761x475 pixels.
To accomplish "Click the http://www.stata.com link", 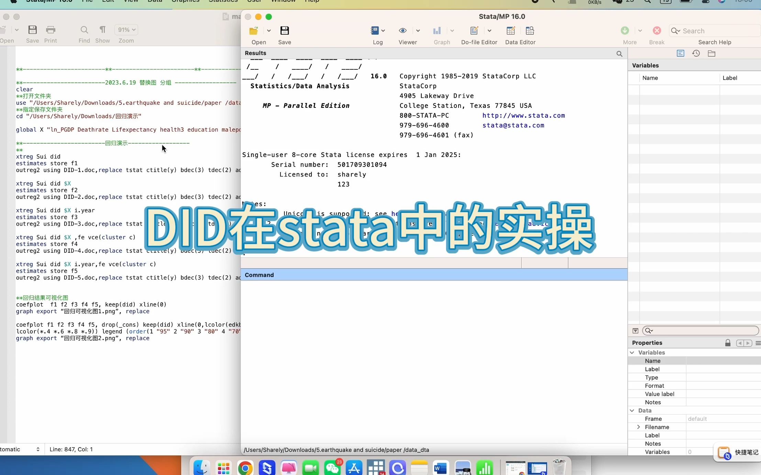I will point(523,115).
